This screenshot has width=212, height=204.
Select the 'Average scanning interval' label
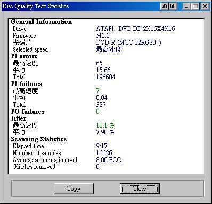[45, 160]
